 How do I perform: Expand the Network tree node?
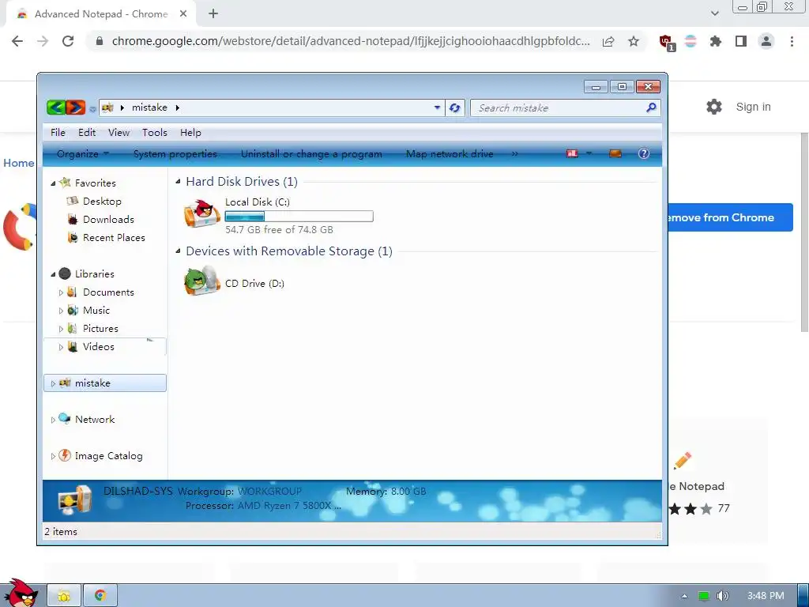(x=53, y=420)
